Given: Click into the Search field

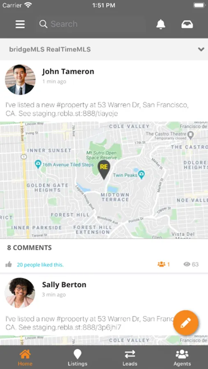Looking at the screenshot, I should pos(92,24).
